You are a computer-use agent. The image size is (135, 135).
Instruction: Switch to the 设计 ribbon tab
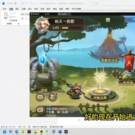30,9
